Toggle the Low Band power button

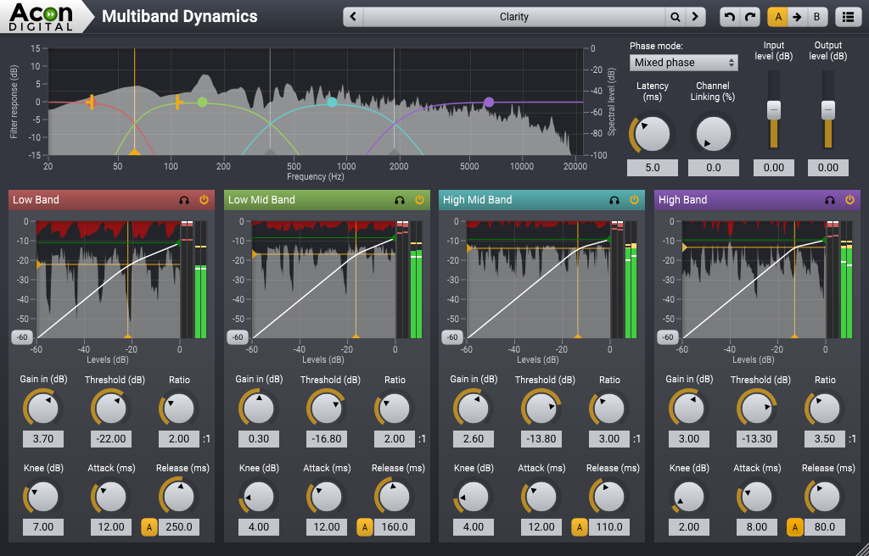coord(204,200)
